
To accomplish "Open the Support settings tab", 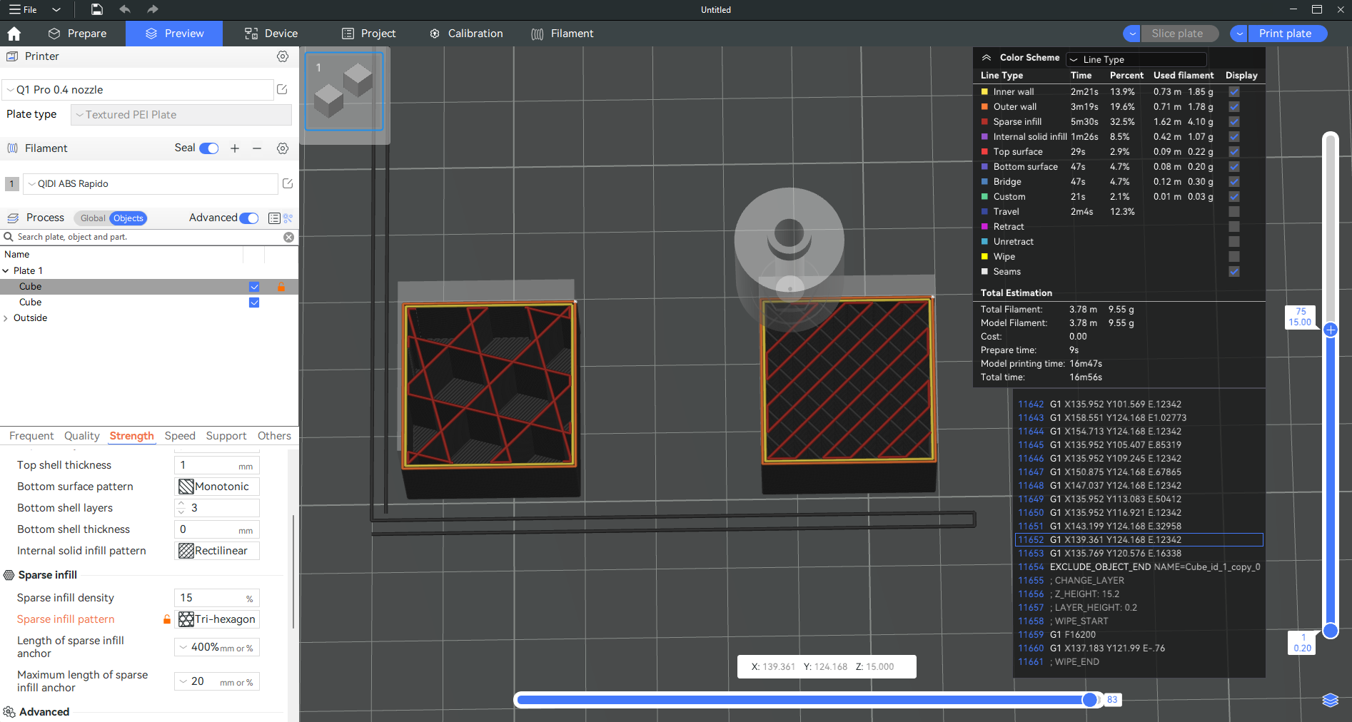I will point(226,436).
